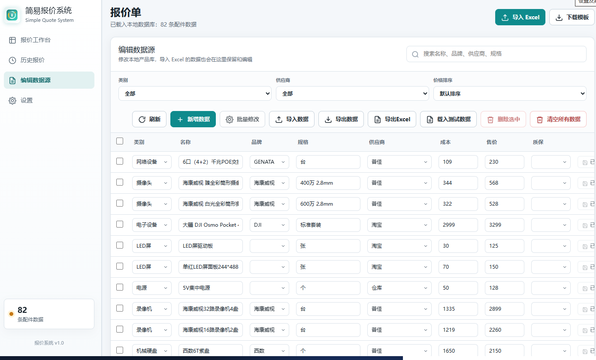Click the download icon in 下载模板 button

pos(559,17)
